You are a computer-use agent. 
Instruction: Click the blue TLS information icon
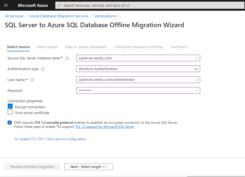tap(10, 123)
